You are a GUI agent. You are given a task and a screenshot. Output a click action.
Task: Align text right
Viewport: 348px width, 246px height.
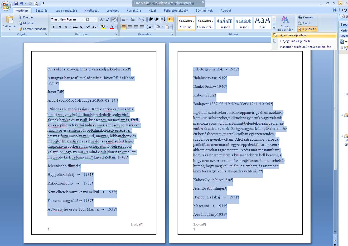pos(136,27)
